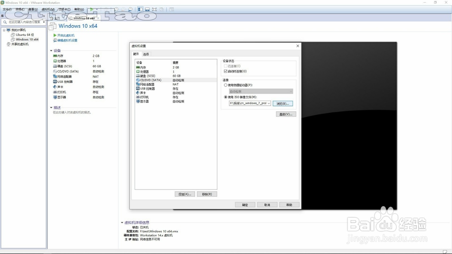This screenshot has width=452, height=254.
Task: Select the 处理器 processor row in settings dialog
Action: pos(176,72)
